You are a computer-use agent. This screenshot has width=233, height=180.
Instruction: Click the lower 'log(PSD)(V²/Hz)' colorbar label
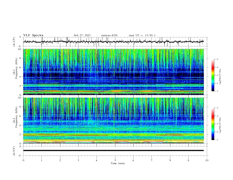click(x=220, y=125)
